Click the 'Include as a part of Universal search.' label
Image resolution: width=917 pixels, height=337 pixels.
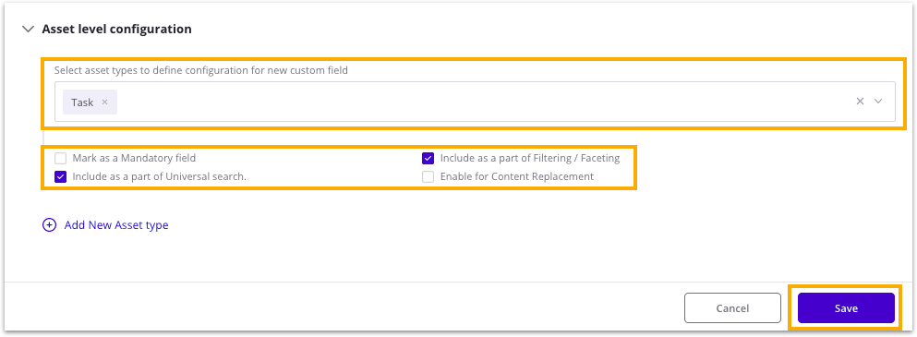tap(159, 176)
